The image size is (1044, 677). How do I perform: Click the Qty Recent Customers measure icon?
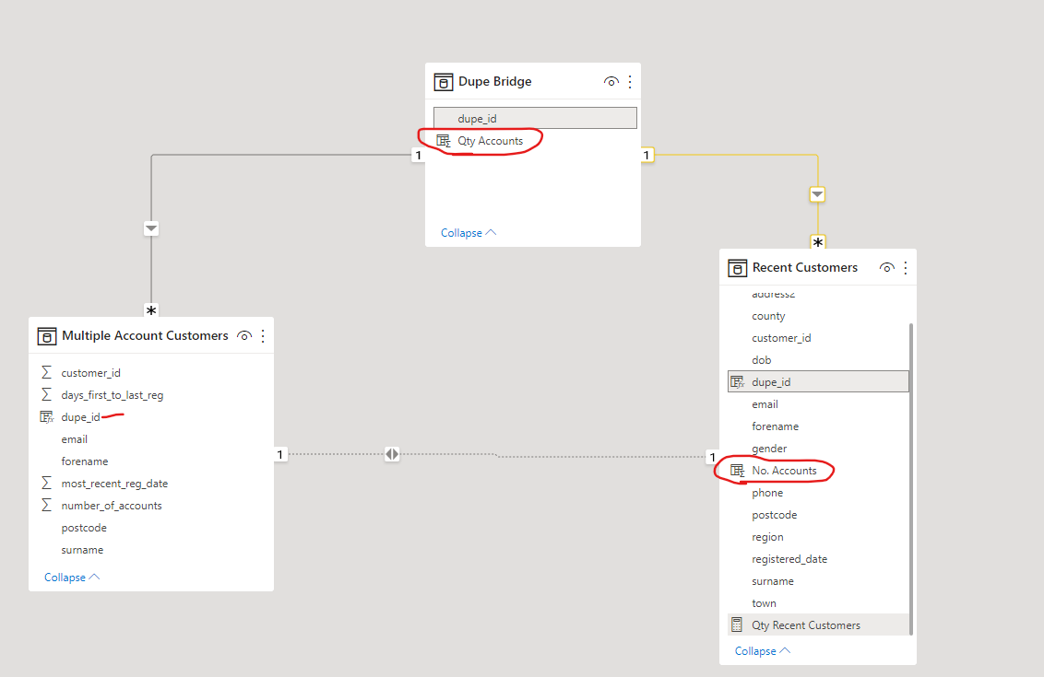(x=736, y=625)
